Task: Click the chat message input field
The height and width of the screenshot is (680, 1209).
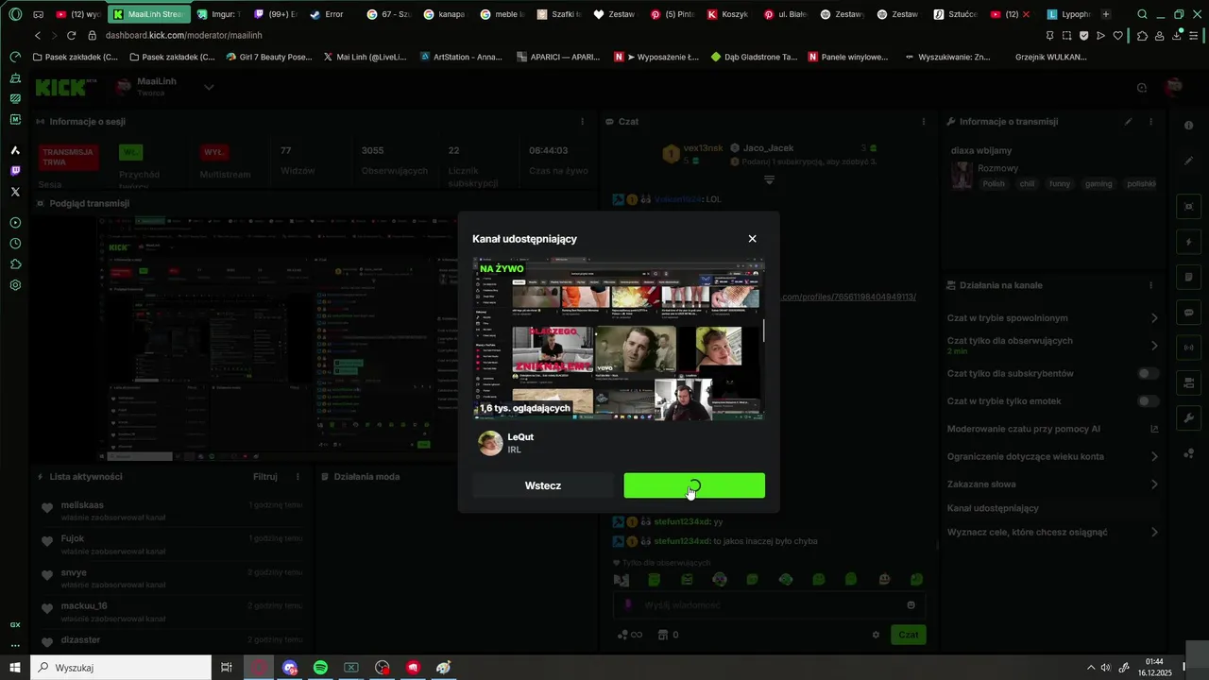Action: (770, 605)
